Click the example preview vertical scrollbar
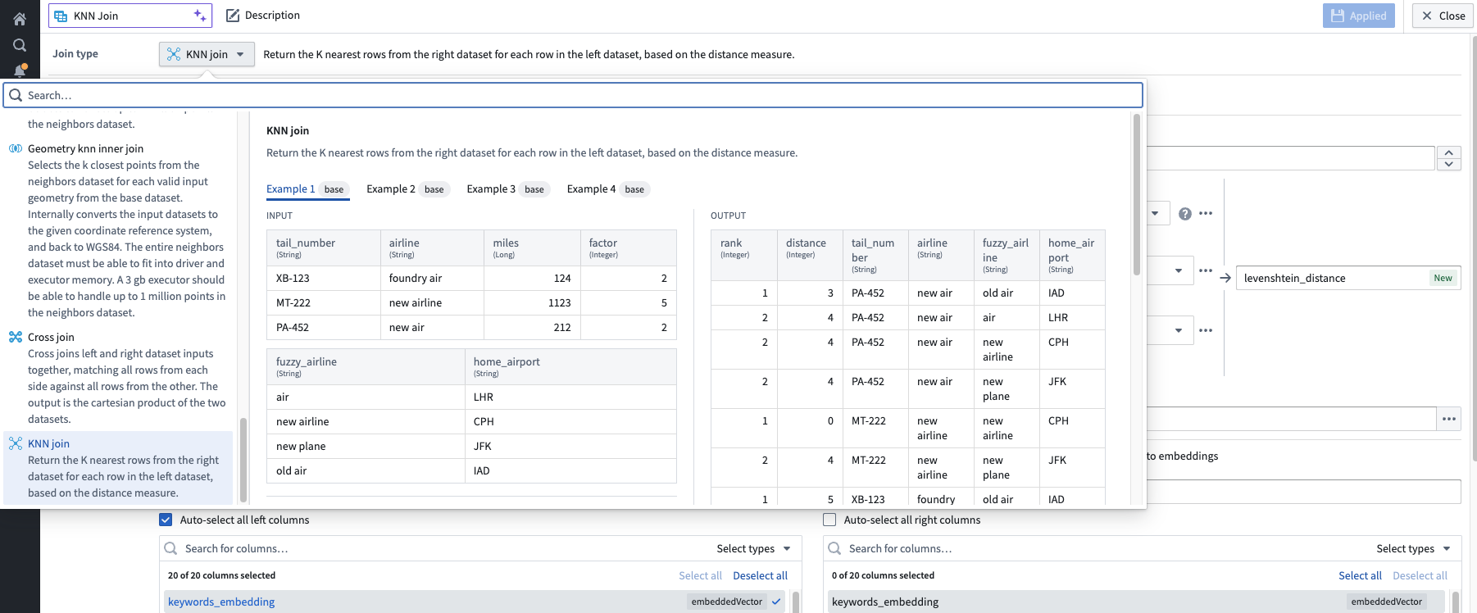 (x=1136, y=194)
